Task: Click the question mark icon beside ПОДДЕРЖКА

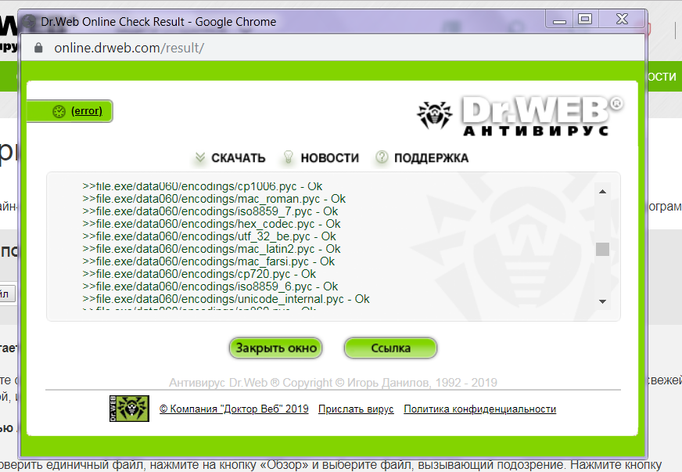Action: tap(382, 157)
